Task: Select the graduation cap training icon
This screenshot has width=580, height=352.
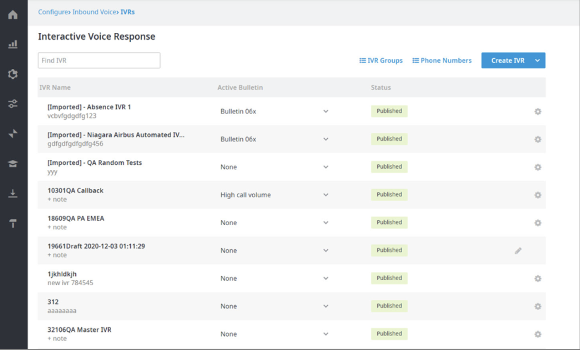Action: pos(13,164)
